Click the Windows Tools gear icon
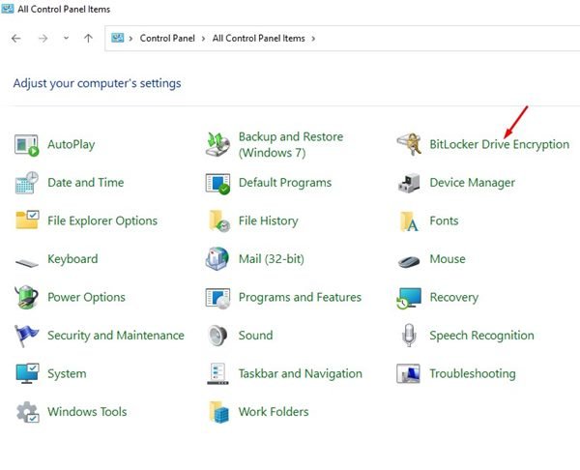The image size is (580, 470). tap(27, 412)
